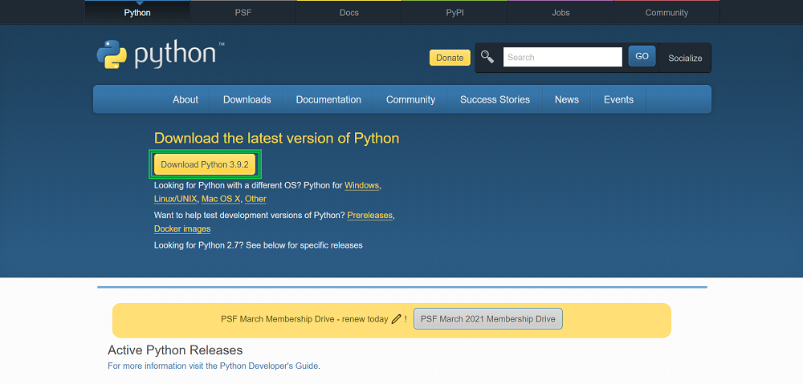Follow the Windows download link
Screen dimensions: 803x384
(361, 185)
